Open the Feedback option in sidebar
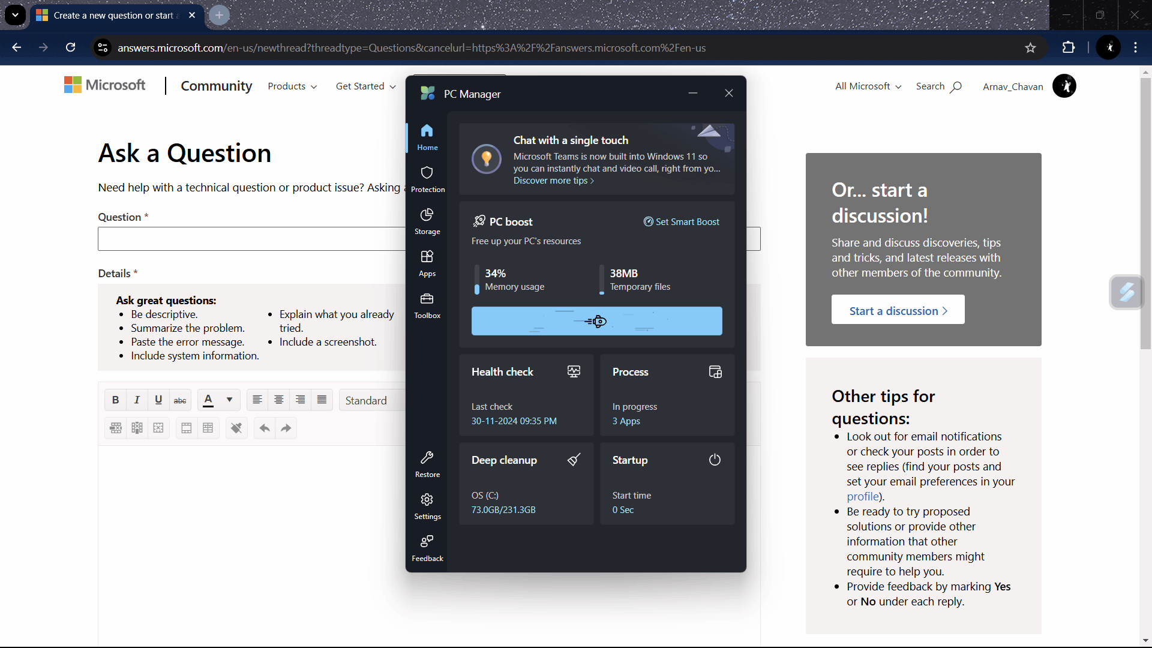 [x=427, y=548]
